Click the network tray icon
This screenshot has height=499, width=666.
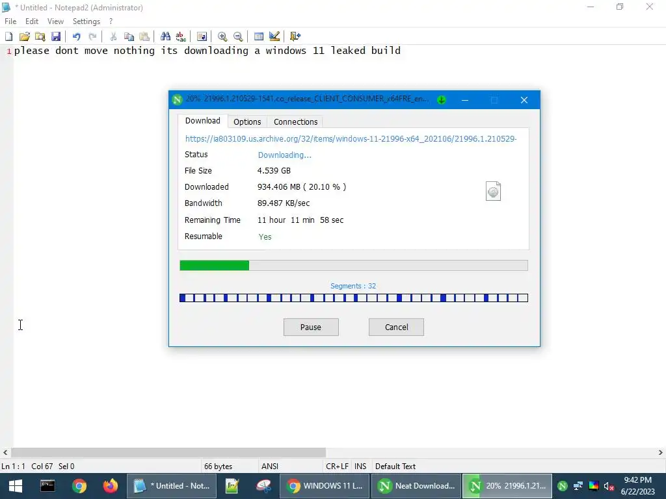578,486
